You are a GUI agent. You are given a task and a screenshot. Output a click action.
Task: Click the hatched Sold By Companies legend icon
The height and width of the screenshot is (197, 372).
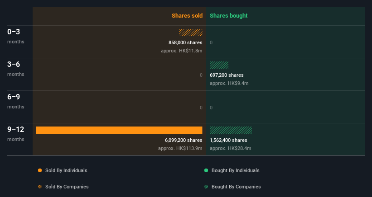[40, 187]
